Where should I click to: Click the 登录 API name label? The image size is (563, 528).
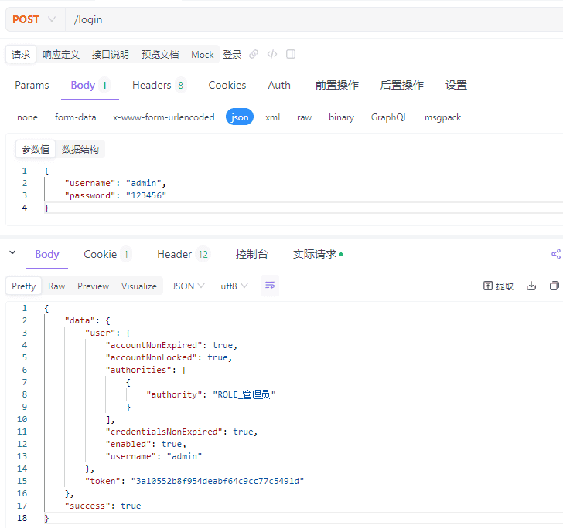click(x=232, y=55)
